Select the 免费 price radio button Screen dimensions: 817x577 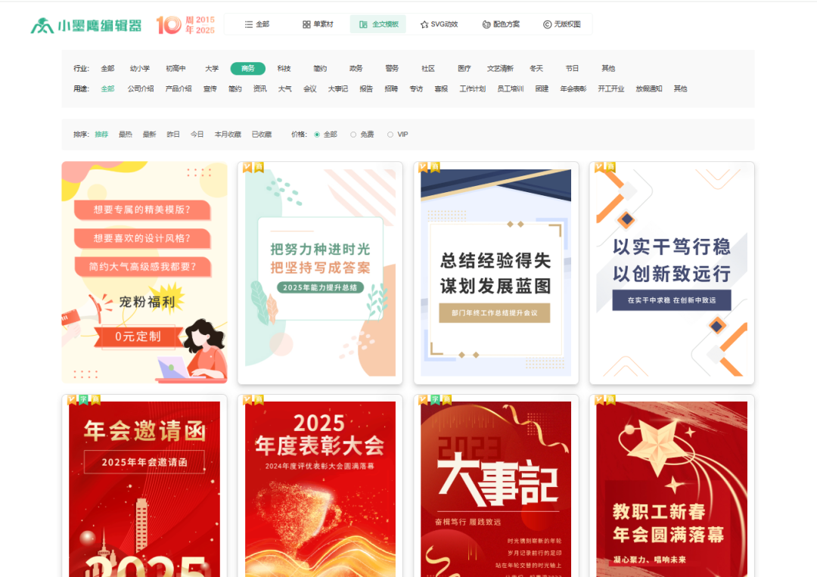(x=353, y=135)
